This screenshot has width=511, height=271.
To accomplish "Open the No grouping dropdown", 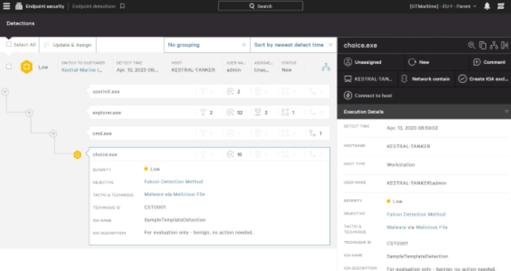I will [207, 45].
